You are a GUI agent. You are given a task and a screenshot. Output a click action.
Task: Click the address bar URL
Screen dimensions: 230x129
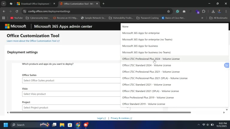(x=49, y=11)
